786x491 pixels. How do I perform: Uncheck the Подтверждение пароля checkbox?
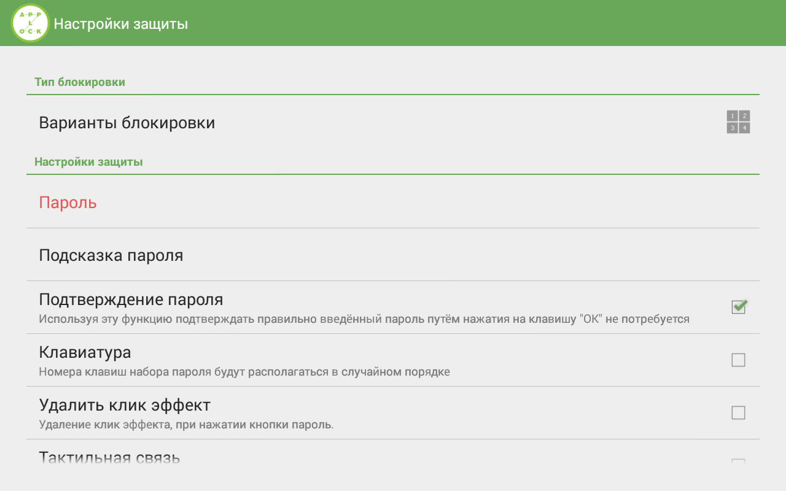[x=739, y=307]
